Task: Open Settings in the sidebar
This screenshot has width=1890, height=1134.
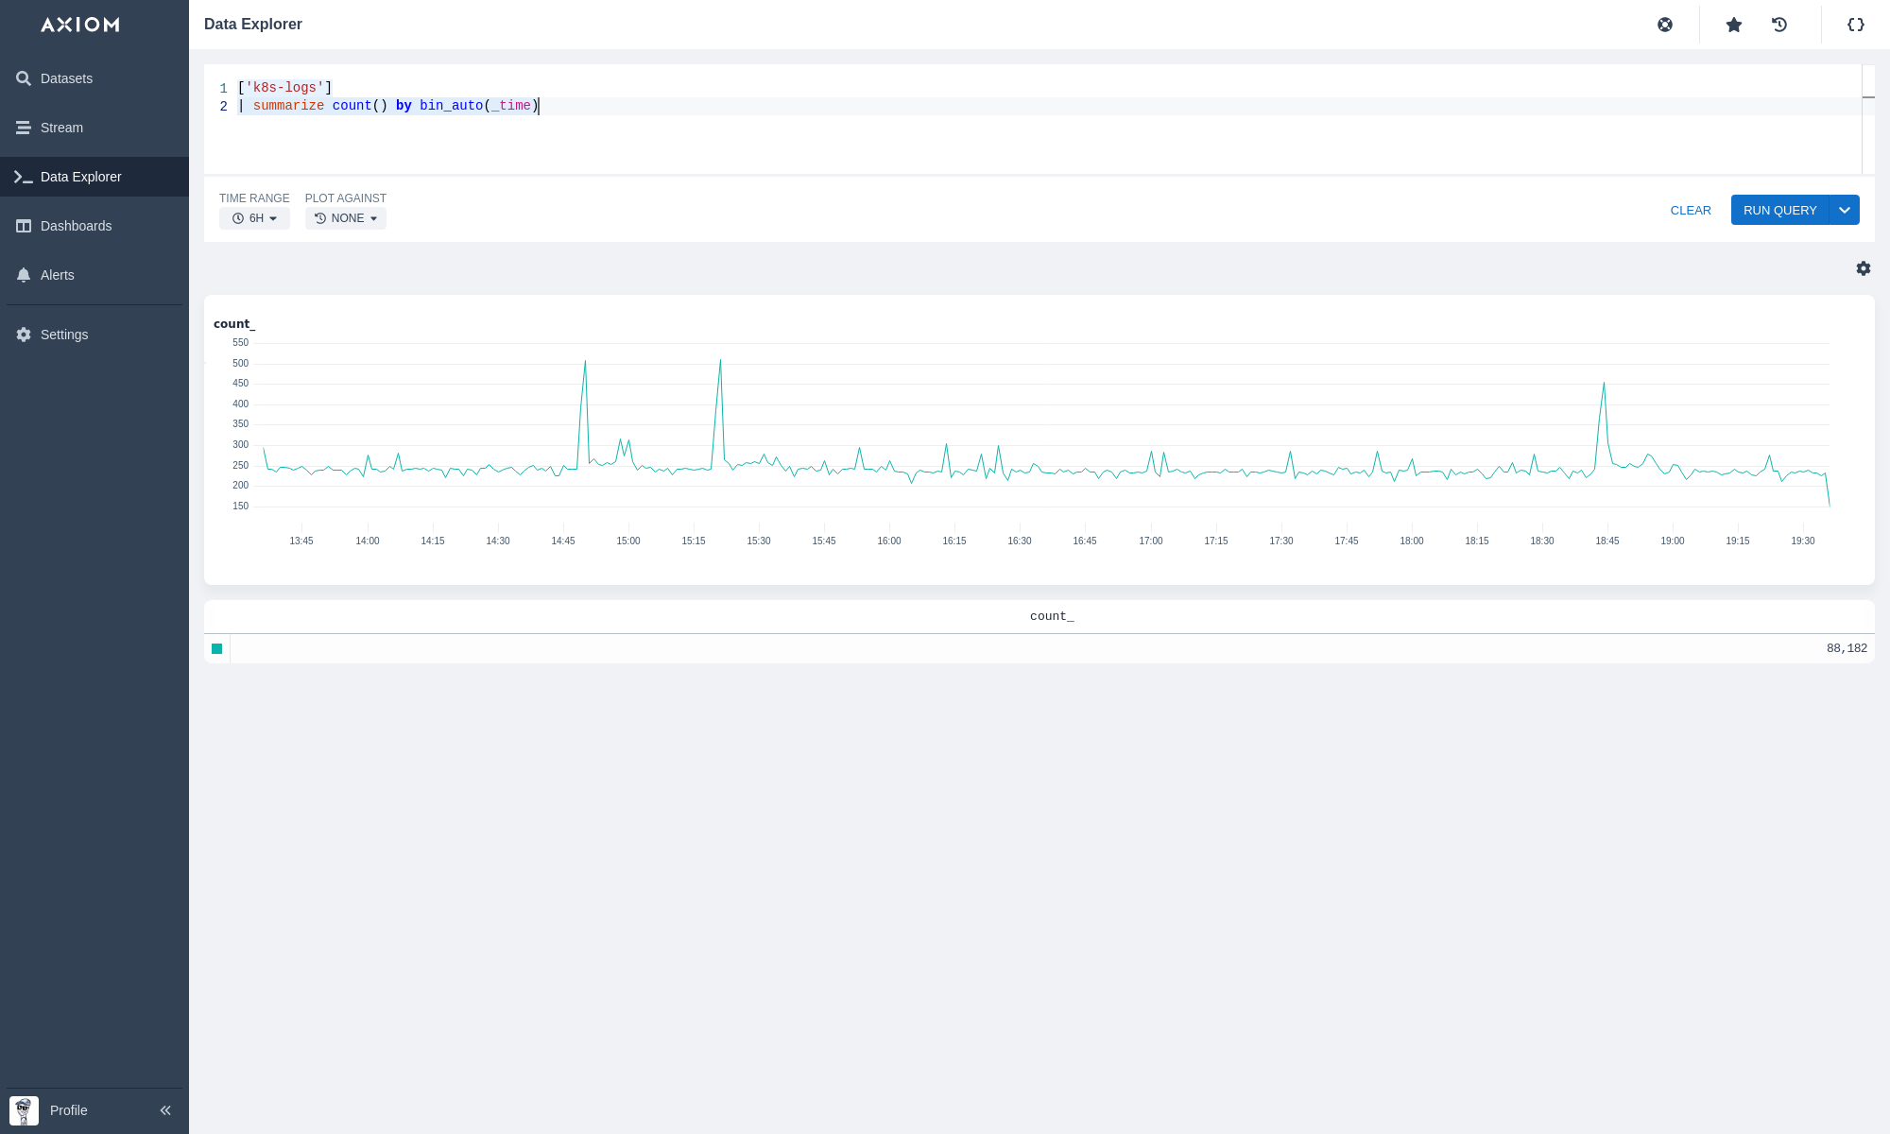Action: pyautogui.click(x=64, y=335)
